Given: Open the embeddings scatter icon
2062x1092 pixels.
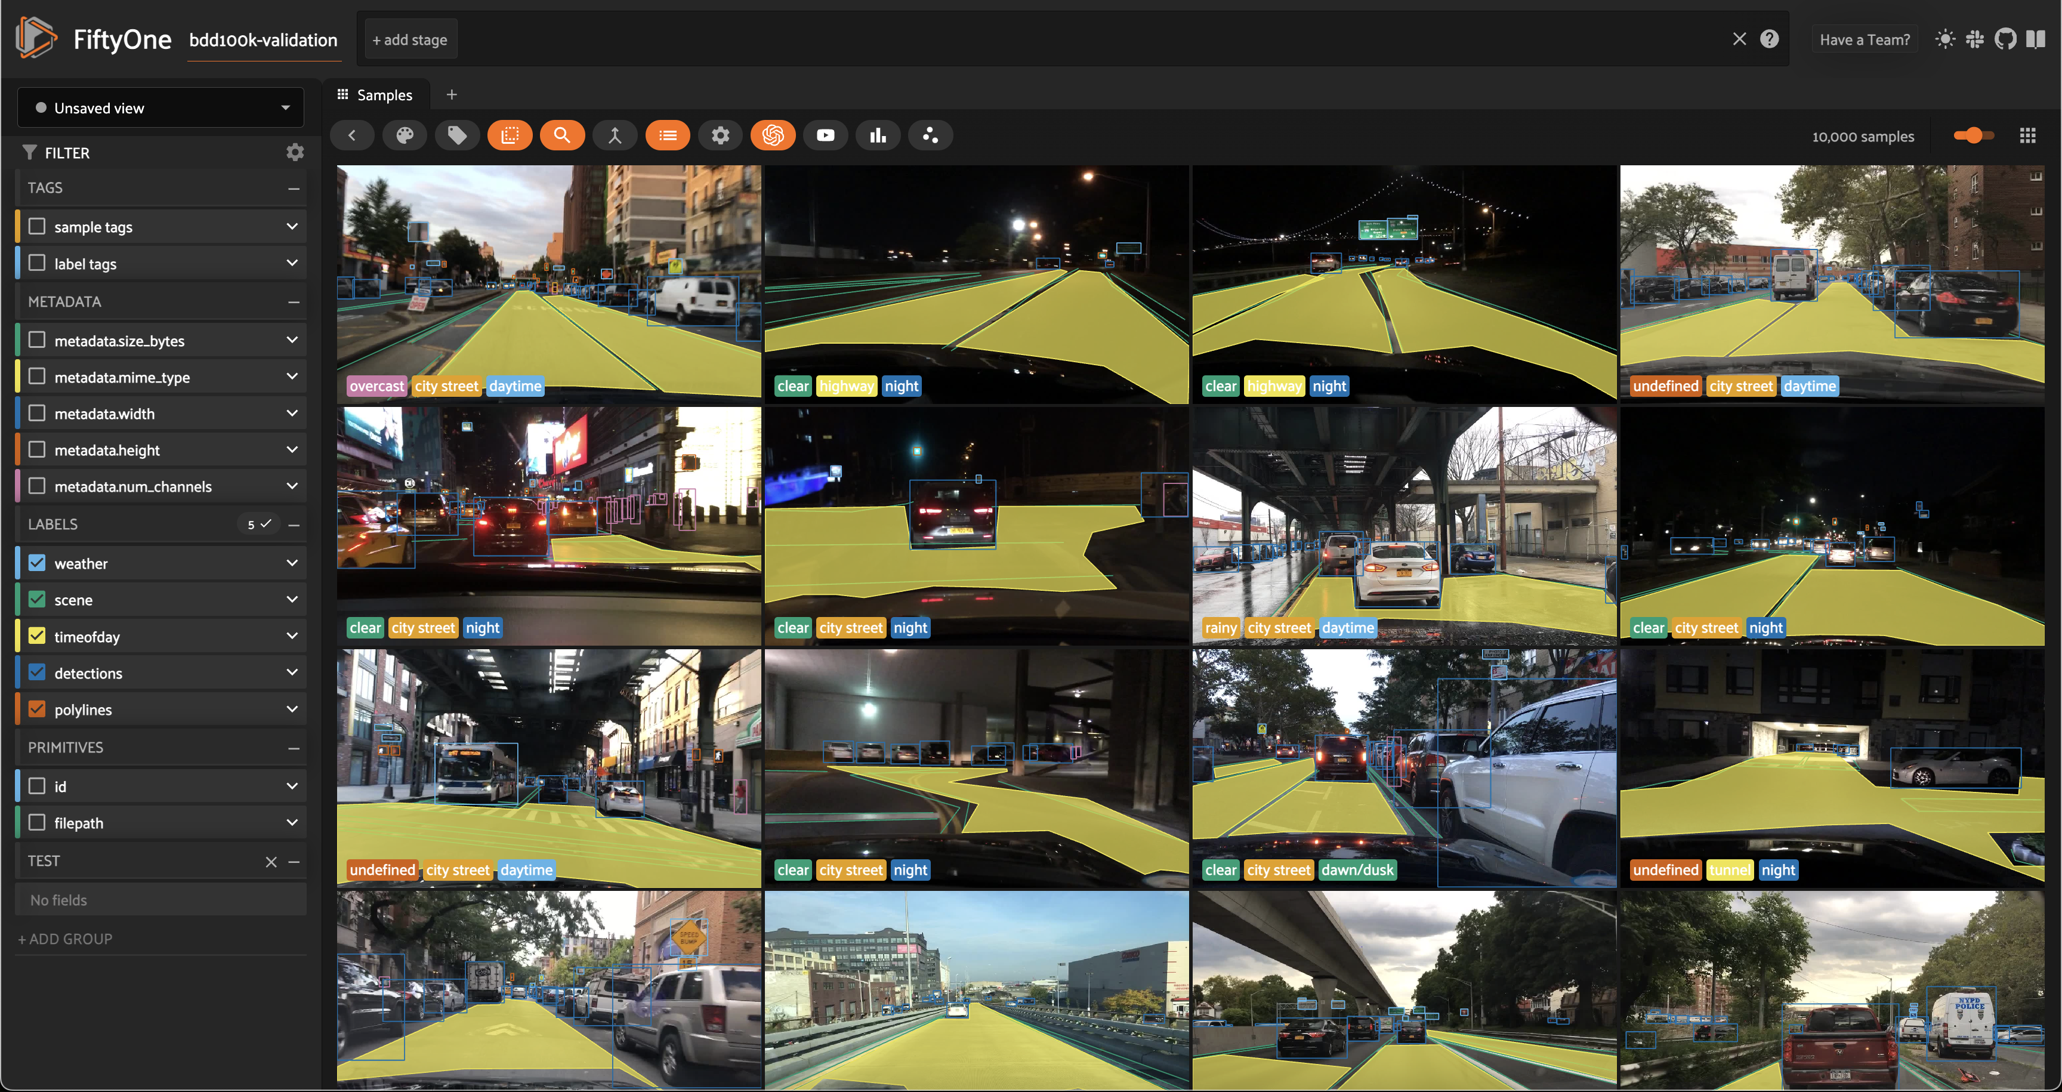Looking at the screenshot, I should tap(930, 135).
